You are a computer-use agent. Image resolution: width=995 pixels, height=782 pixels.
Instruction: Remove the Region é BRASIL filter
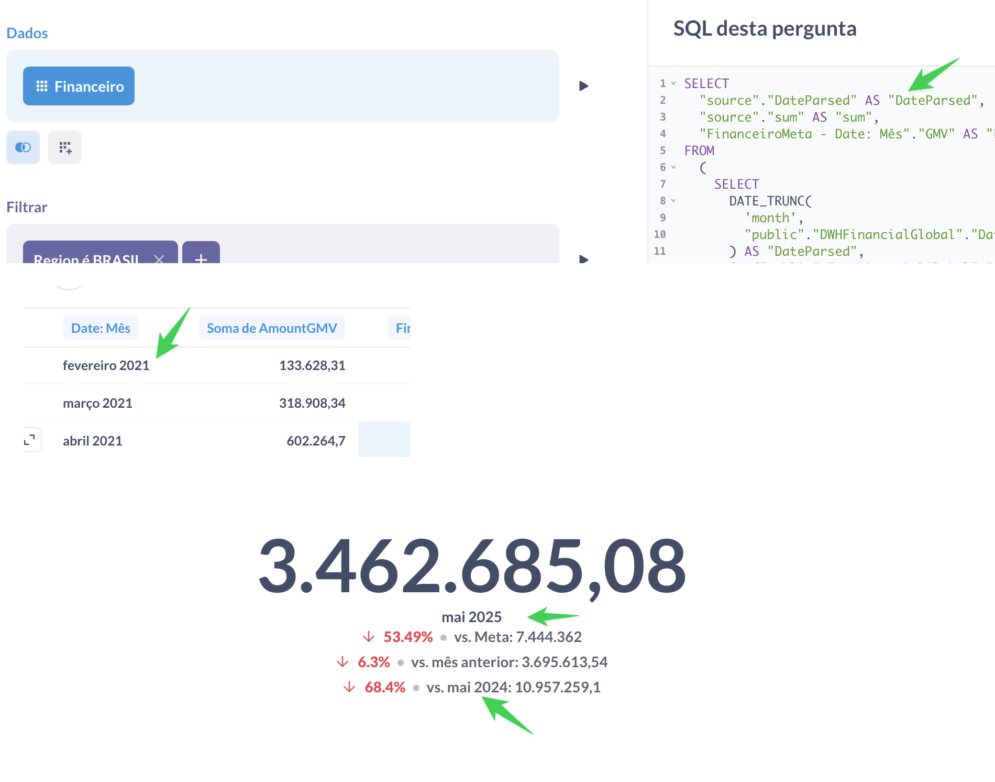pos(159,258)
